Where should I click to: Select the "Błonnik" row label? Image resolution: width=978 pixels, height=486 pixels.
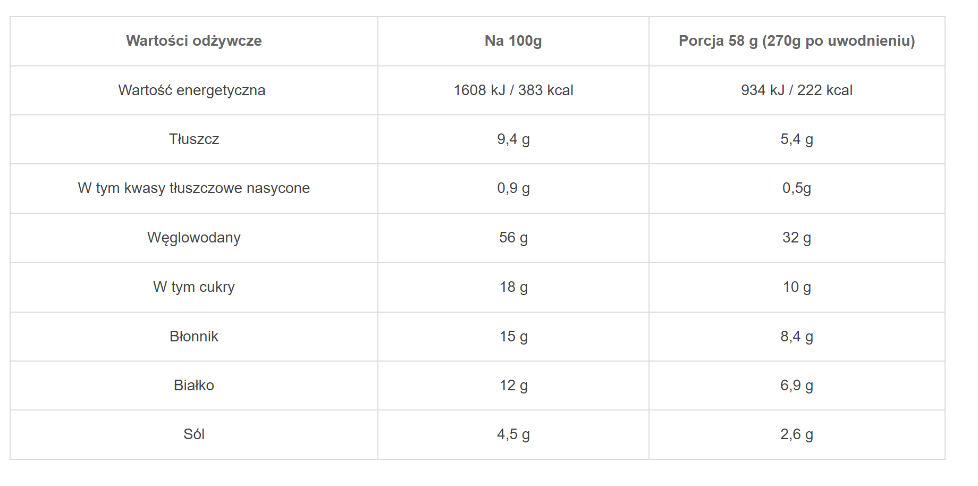pos(194,337)
